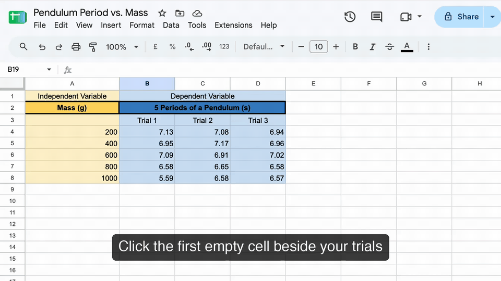Open the font family dropdown

coord(264,47)
